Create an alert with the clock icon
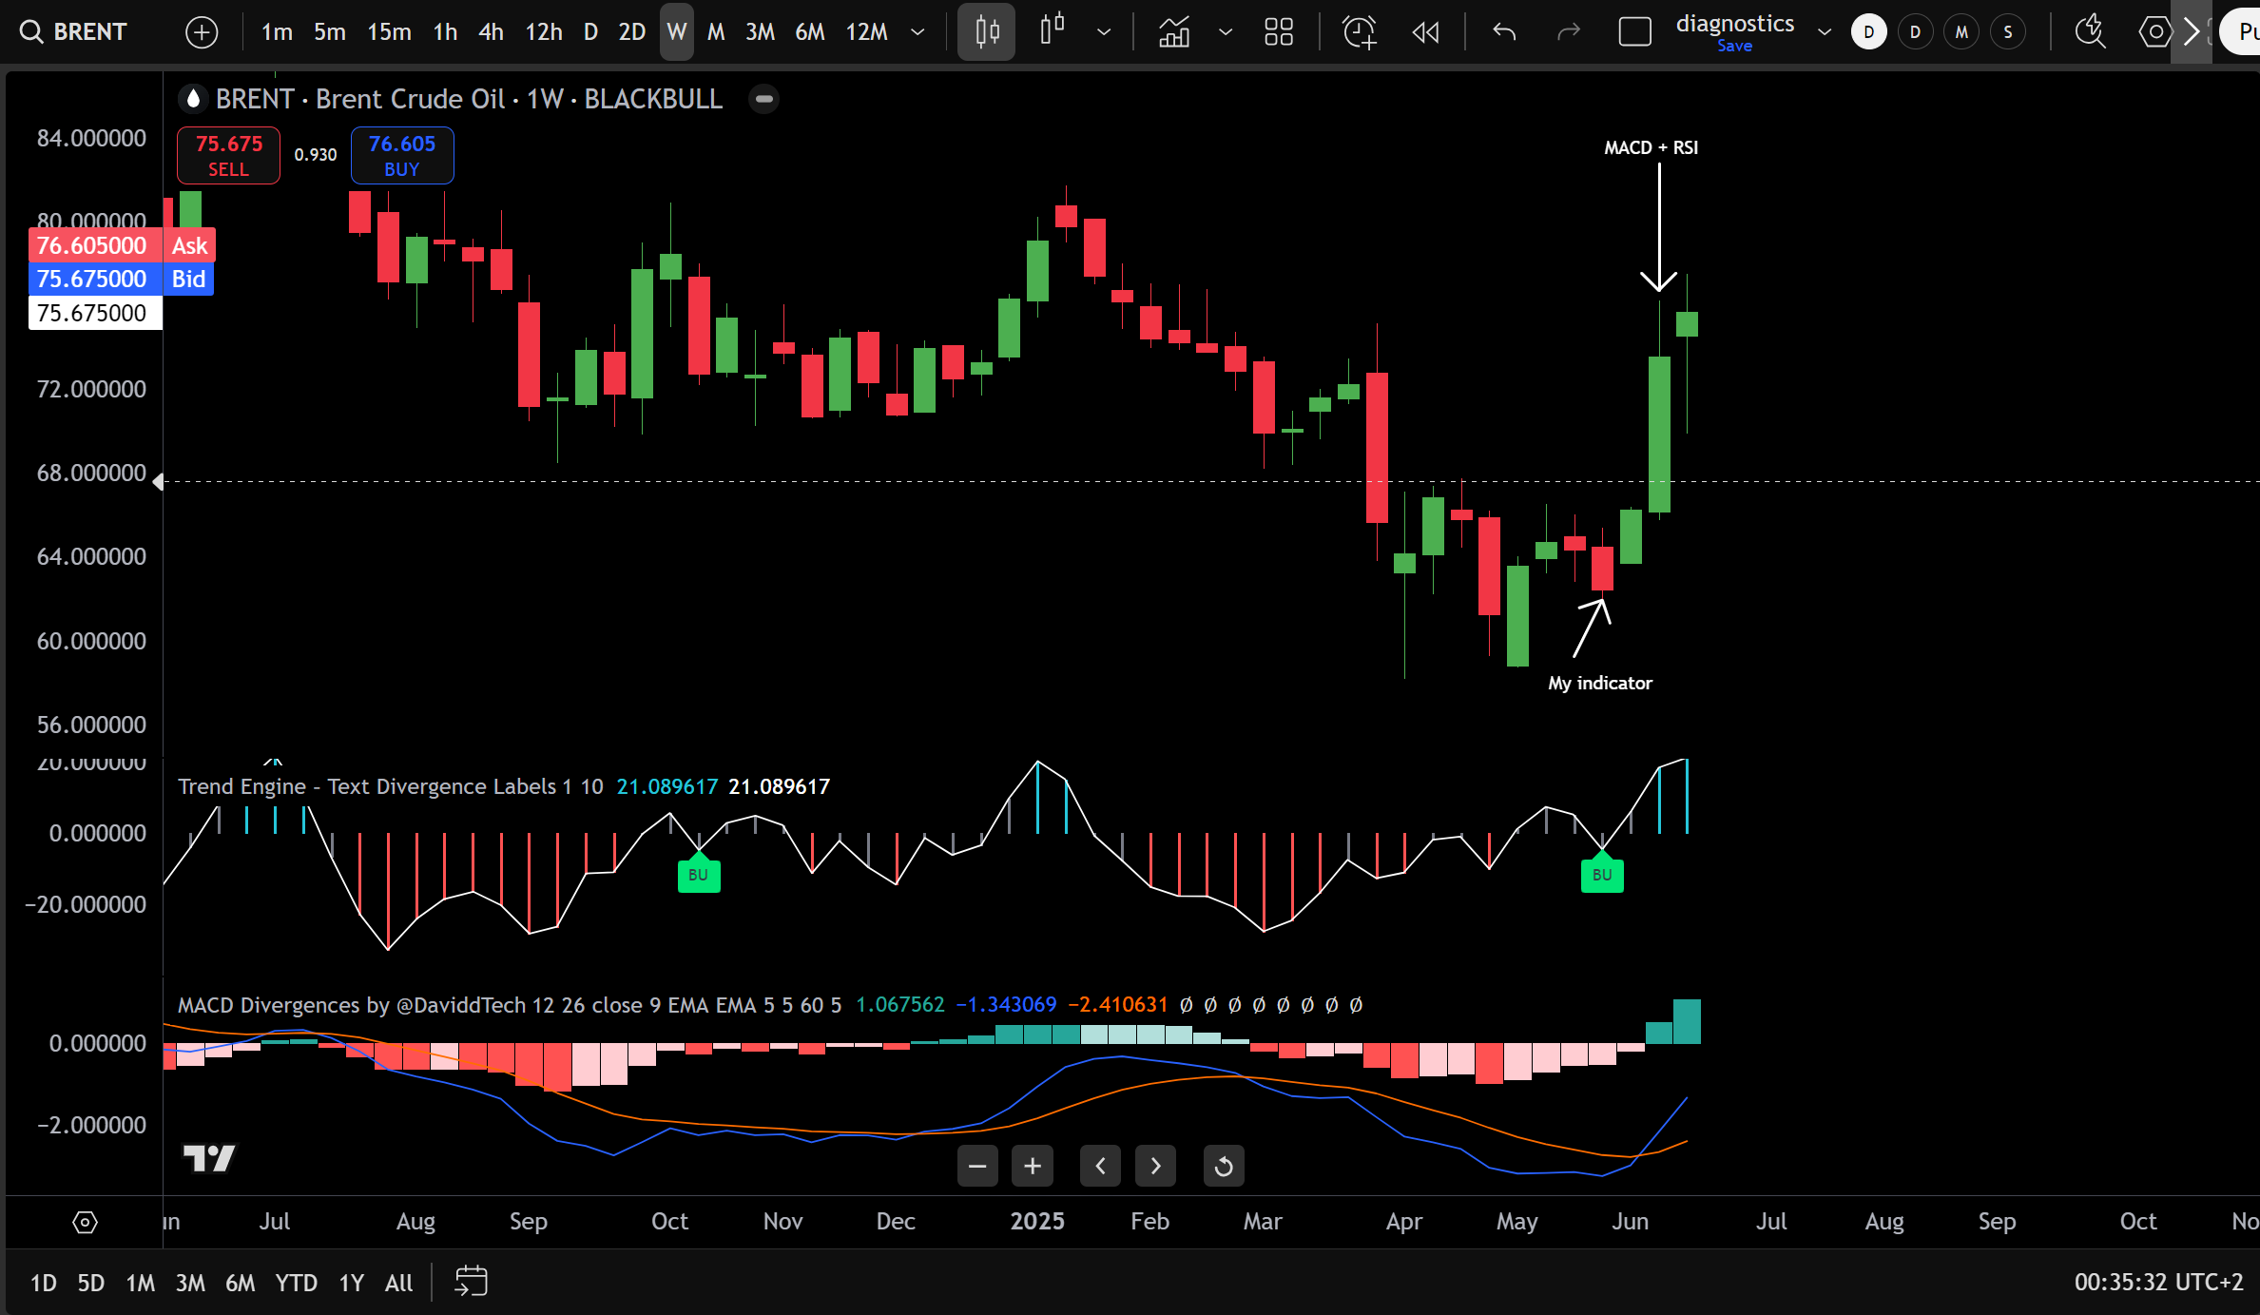This screenshot has height=1315, width=2260. [x=1359, y=32]
